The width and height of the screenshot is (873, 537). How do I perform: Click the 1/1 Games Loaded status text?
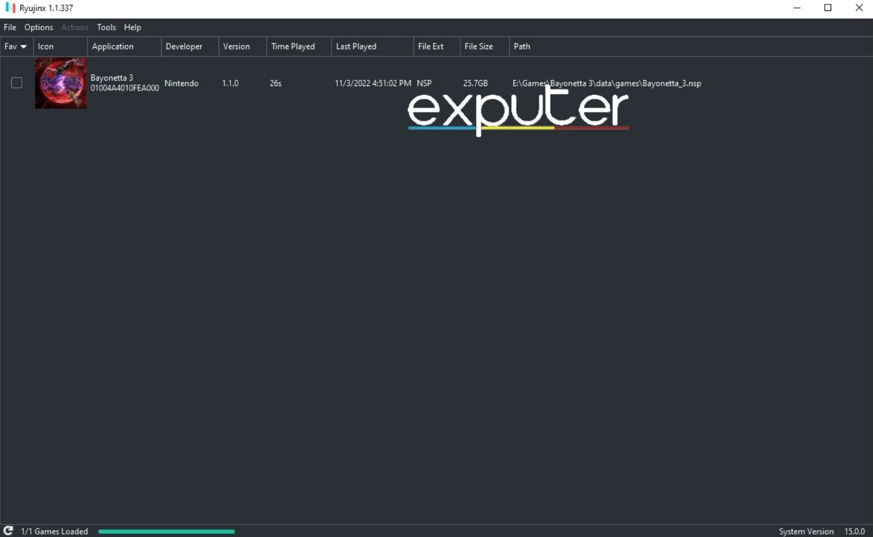coord(54,531)
